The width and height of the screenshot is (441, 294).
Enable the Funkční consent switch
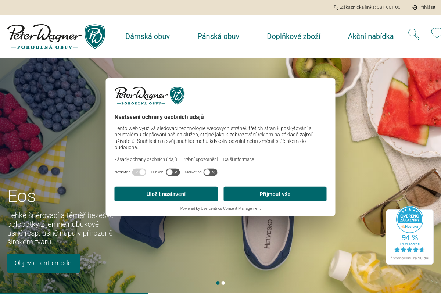coord(173,172)
